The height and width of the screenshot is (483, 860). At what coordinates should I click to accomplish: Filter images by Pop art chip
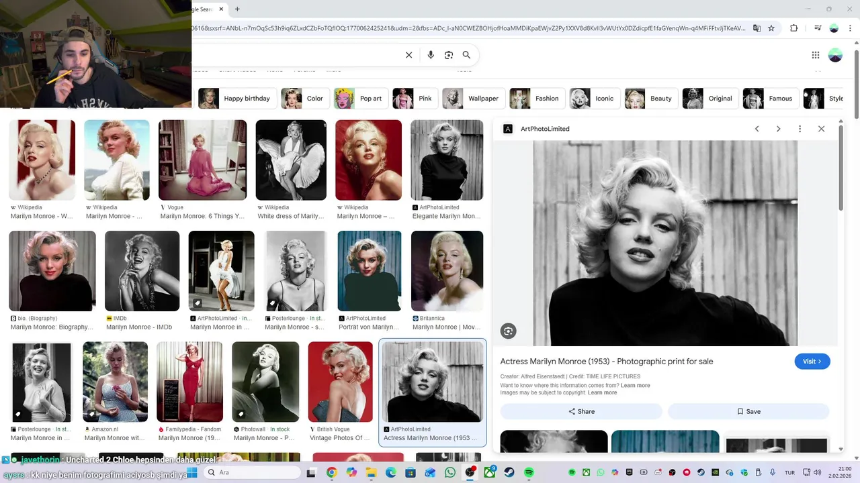click(361, 99)
